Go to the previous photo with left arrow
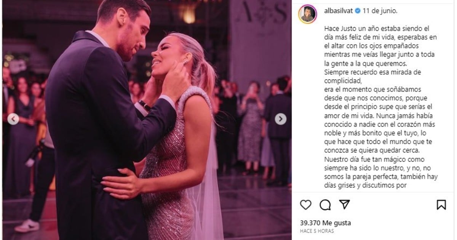 click(13, 119)
